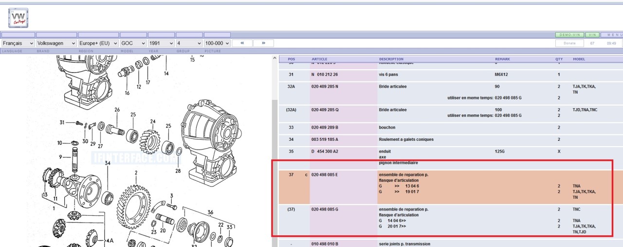This screenshot has width=623, height=247.
Task: Select the VIN tab
Action: pos(592,35)
